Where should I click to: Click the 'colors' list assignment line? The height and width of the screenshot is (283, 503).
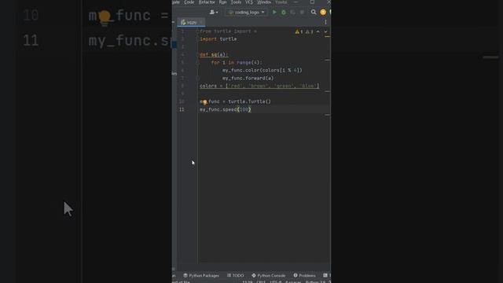coord(259,86)
